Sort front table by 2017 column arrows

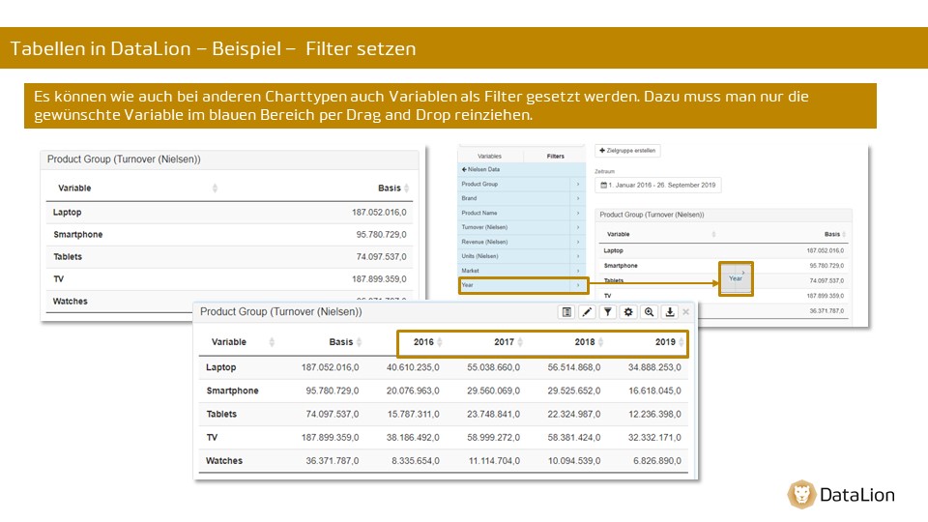[x=520, y=342]
